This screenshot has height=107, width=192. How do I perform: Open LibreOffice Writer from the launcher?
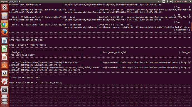pos(4,41)
